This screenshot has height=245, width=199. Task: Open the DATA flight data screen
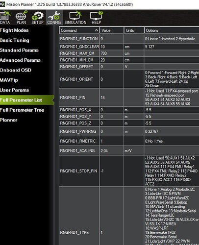[x=5, y=18]
